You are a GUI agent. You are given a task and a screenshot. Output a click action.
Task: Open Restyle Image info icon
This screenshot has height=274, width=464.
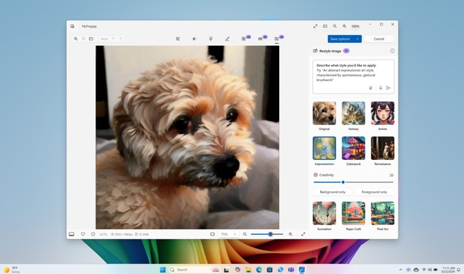coord(392,51)
